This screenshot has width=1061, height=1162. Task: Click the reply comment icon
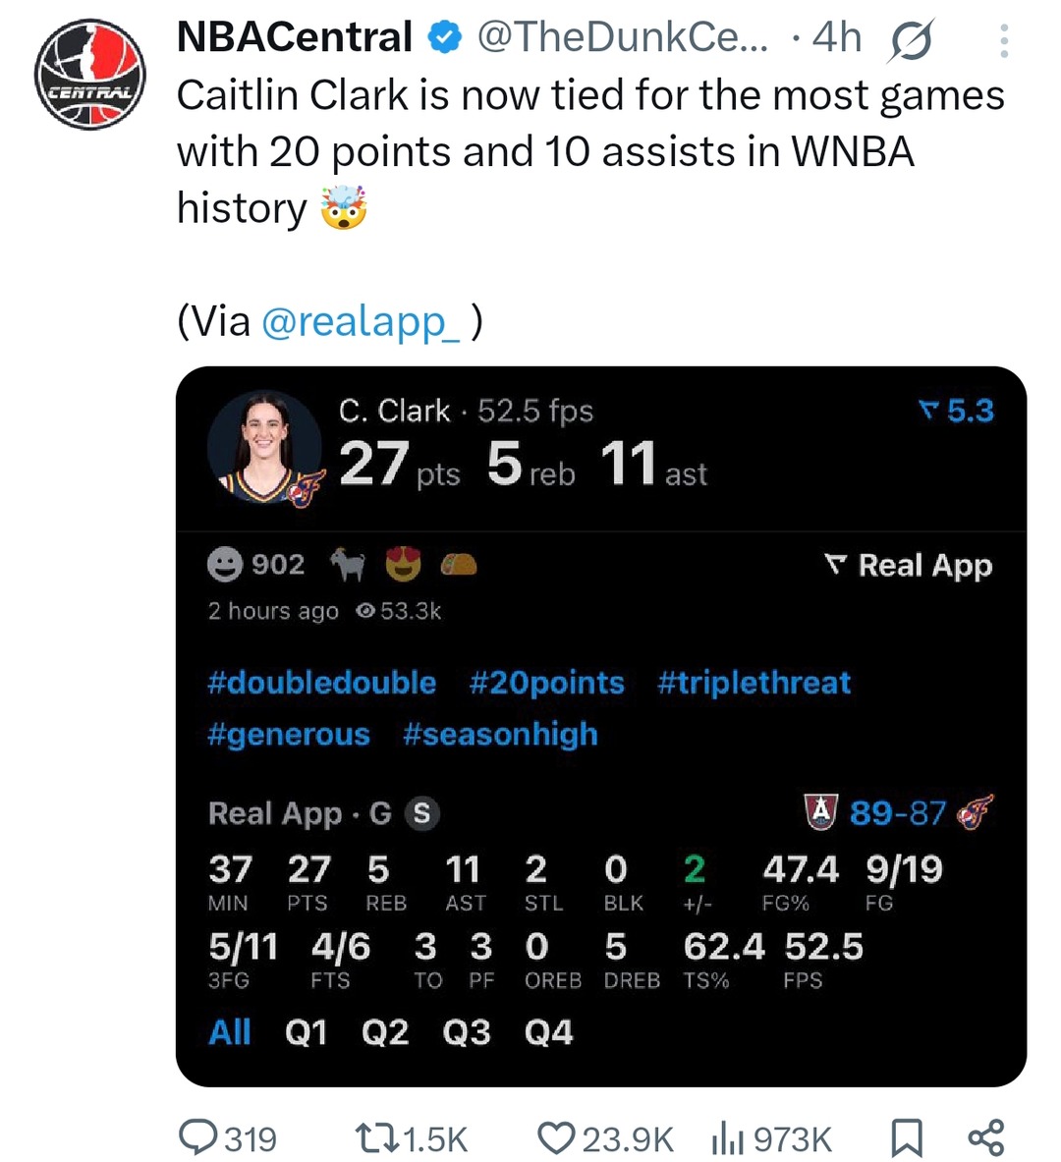[x=199, y=1137]
